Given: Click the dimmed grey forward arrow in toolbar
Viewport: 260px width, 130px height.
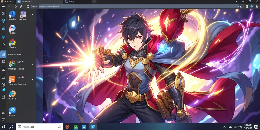Looking at the screenshot, I should pyautogui.click(x=9, y=6).
